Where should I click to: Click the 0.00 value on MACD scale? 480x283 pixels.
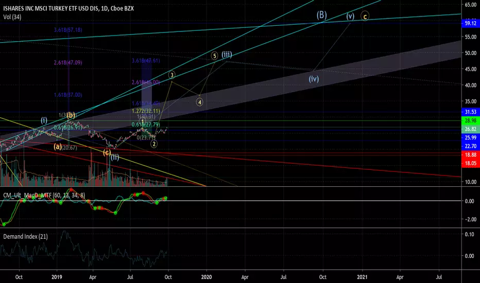point(470,201)
